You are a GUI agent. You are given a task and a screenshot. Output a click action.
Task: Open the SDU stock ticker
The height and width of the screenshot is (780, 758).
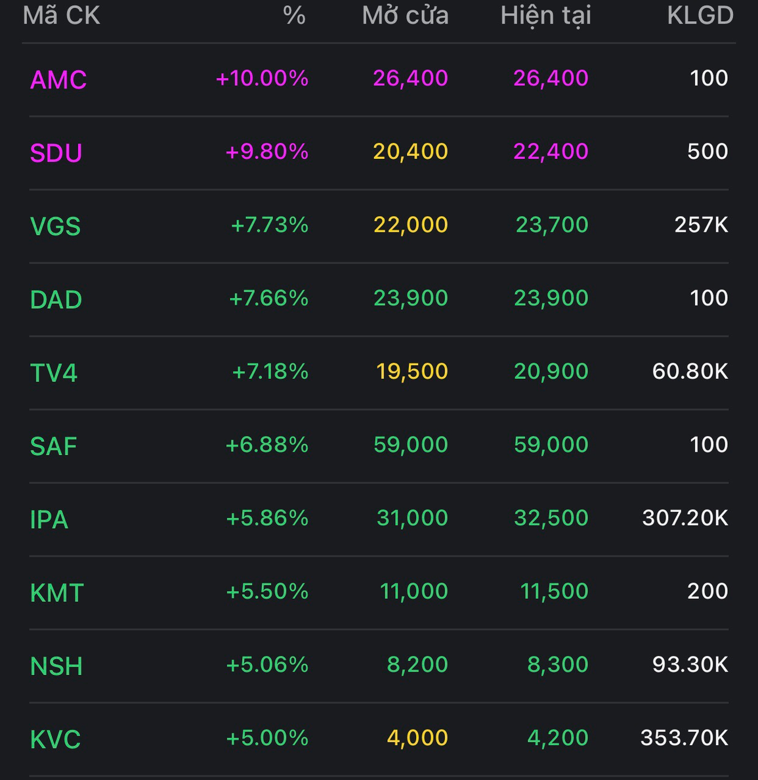point(56,153)
